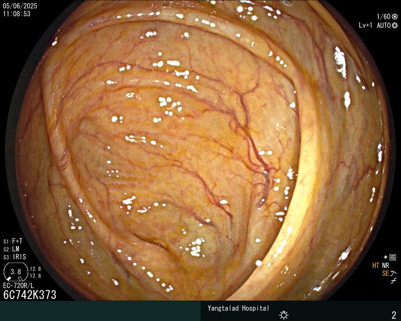
Task: Click the time 11:08:53
Action: [17, 14]
